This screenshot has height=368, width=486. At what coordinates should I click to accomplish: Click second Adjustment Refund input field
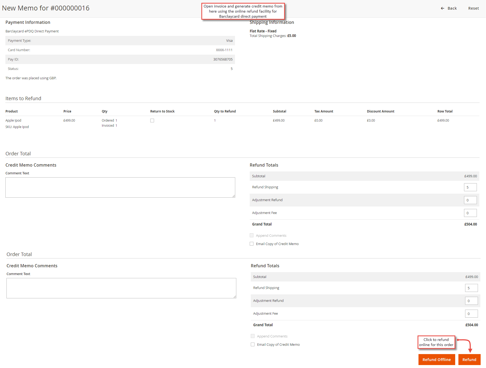(471, 301)
